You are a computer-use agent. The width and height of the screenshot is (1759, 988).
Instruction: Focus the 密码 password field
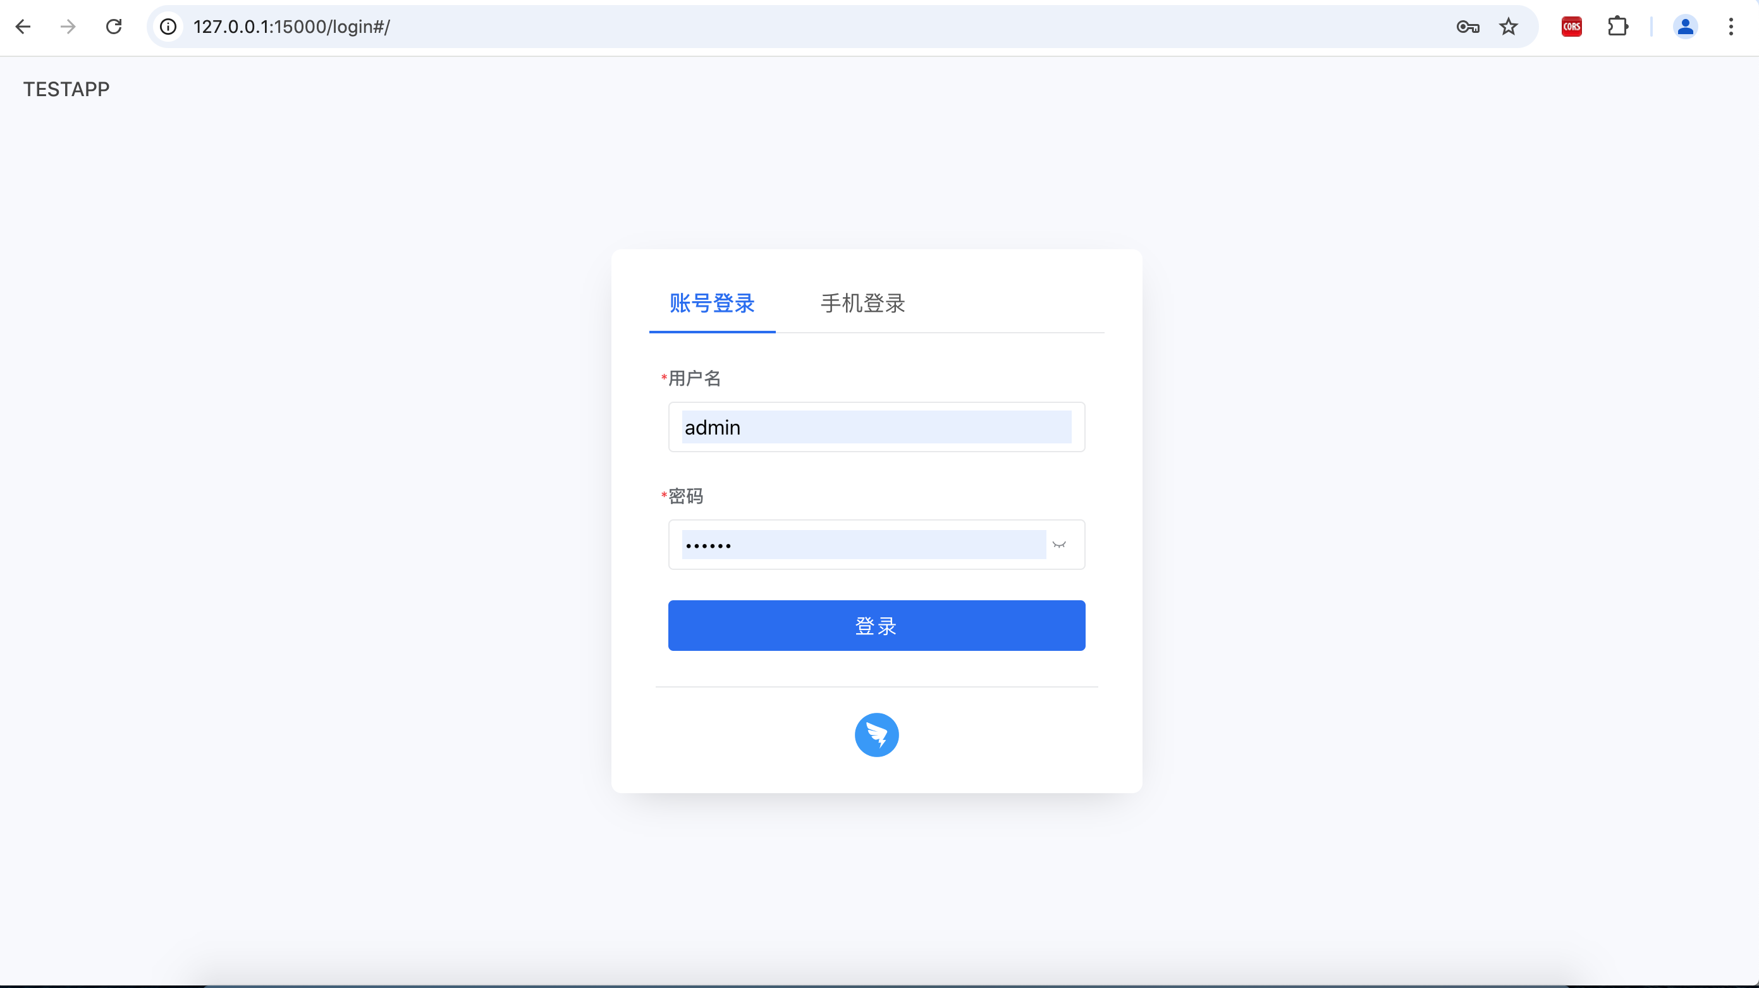(x=863, y=545)
